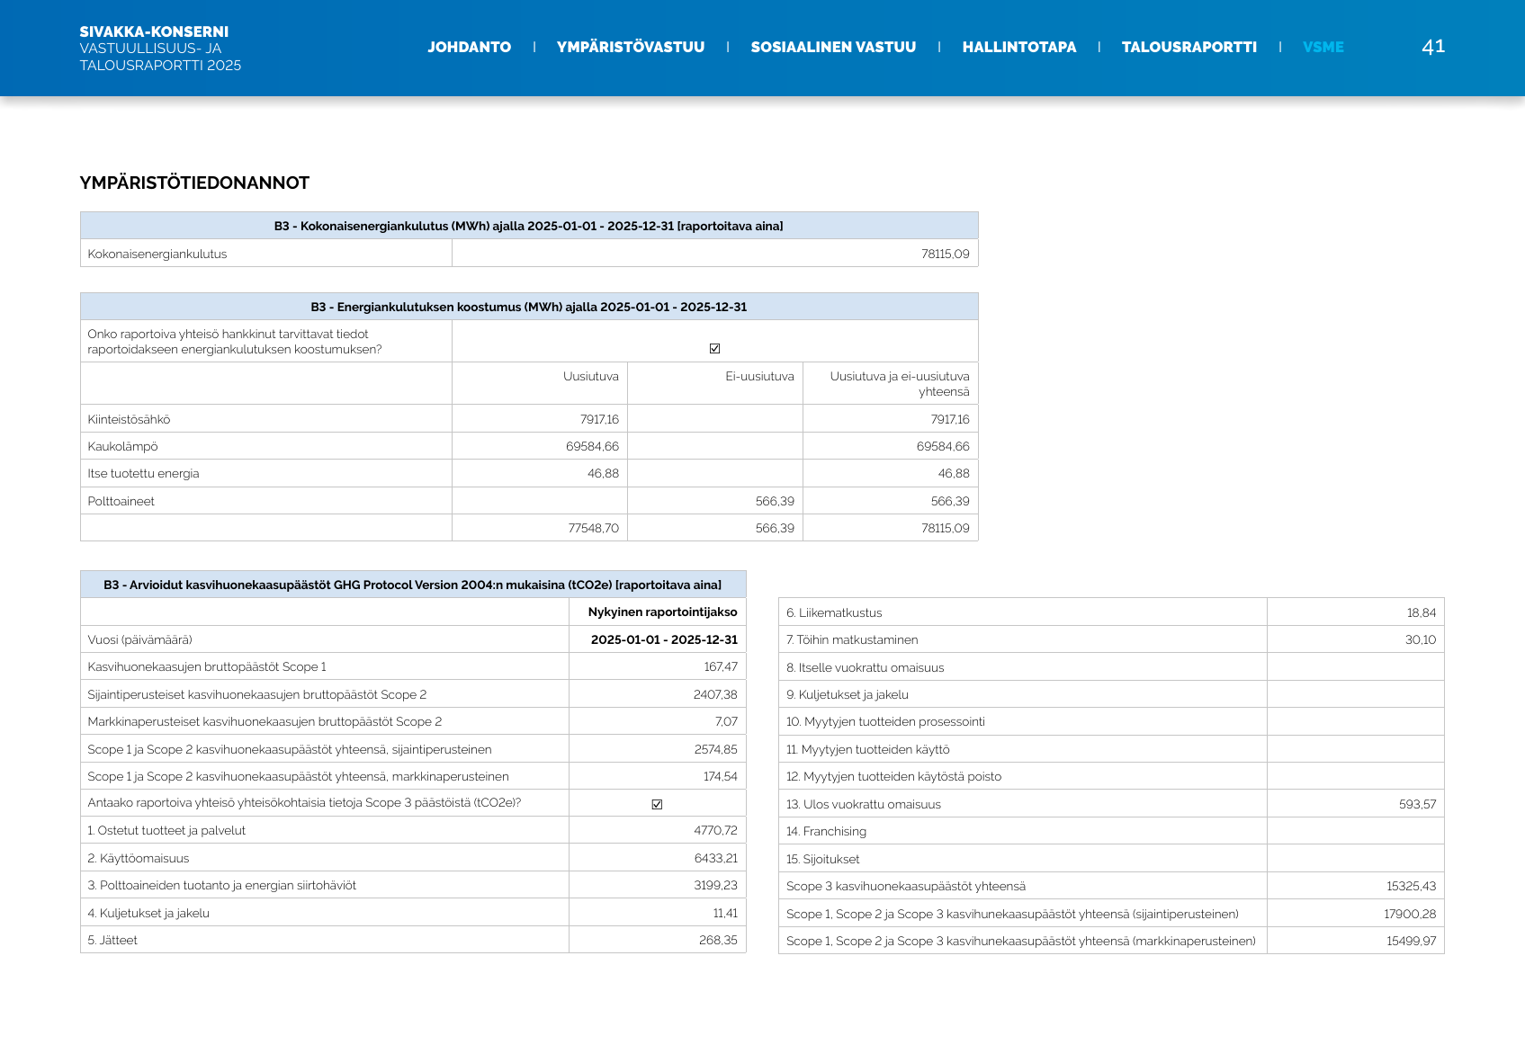
Task: Click the 15. Sijoitukset row label
Action: [x=822, y=859]
